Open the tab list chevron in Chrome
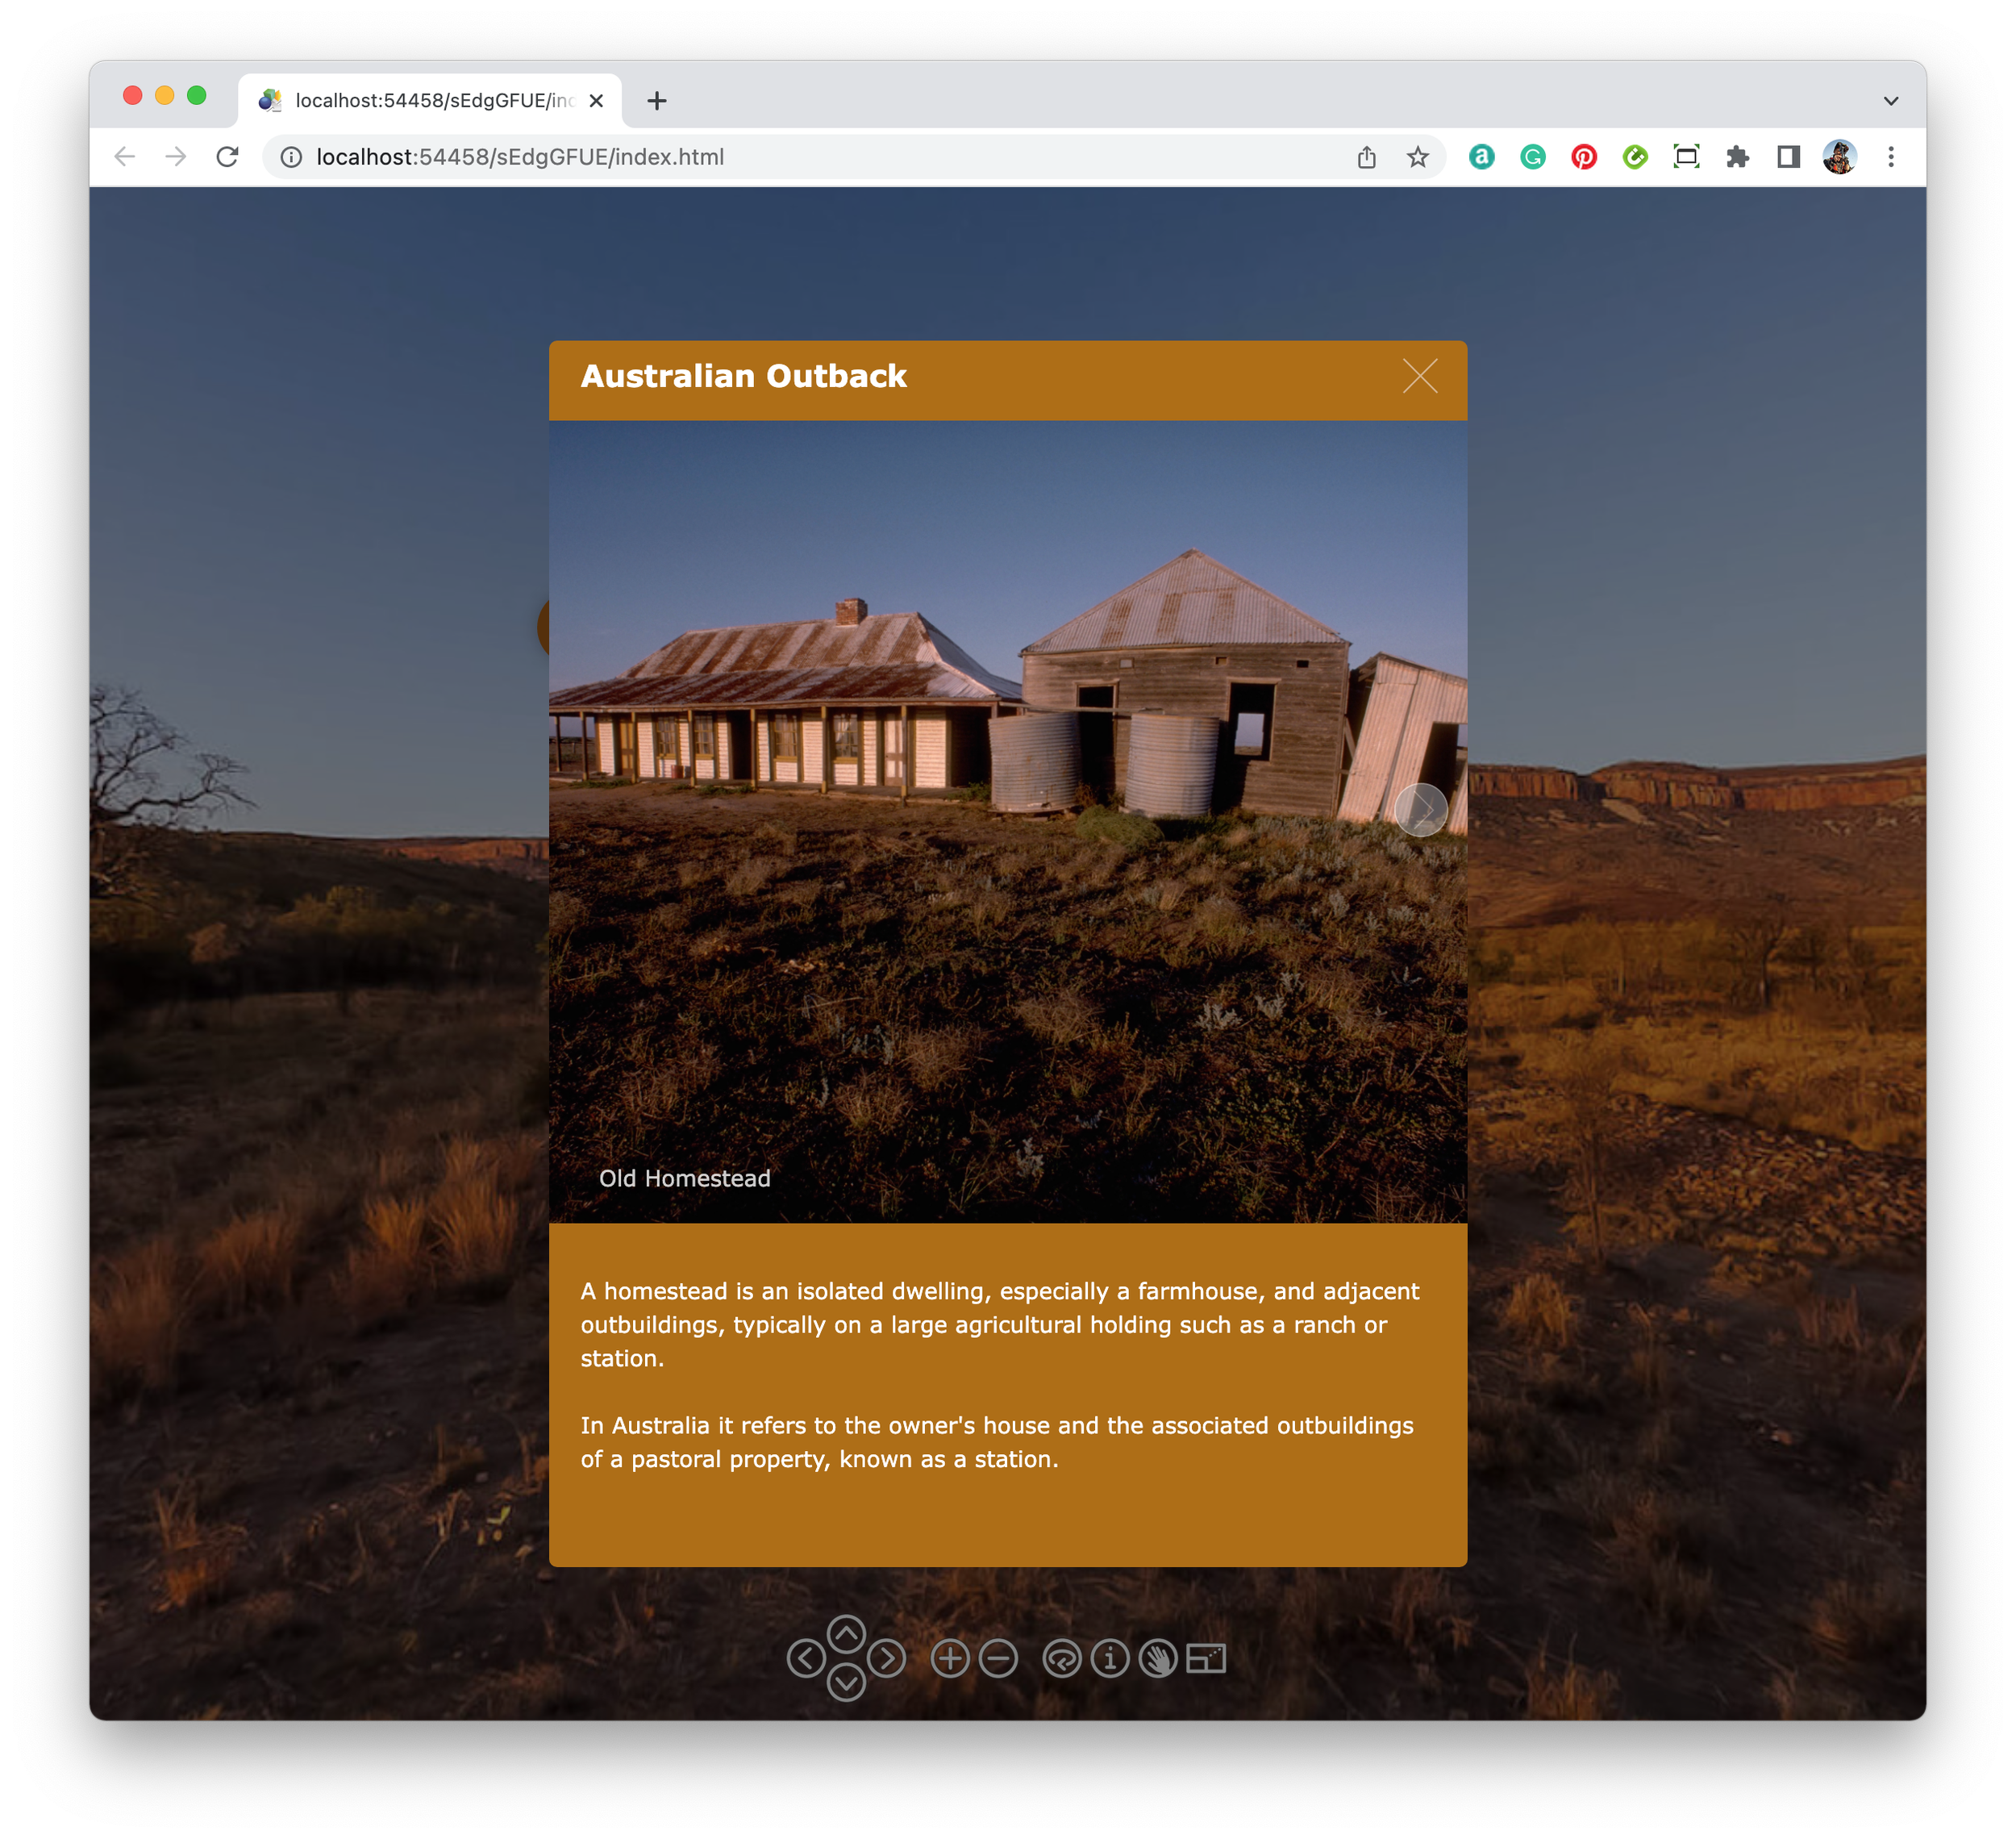Image resolution: width=2016 pixels, height=1839 pixels. pyautogui.click(x=1890, y=101)
